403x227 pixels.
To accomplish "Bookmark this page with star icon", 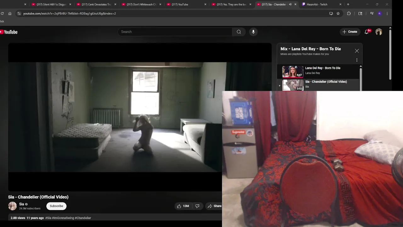I will 338,14.
